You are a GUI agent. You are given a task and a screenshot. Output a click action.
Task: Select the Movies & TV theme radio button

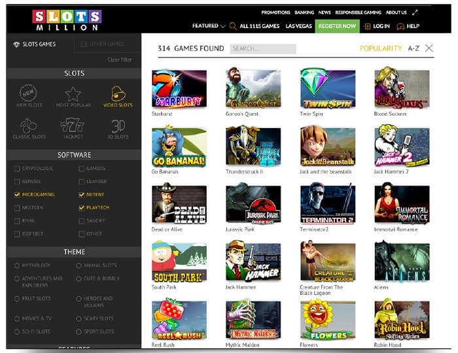(17, 318)
